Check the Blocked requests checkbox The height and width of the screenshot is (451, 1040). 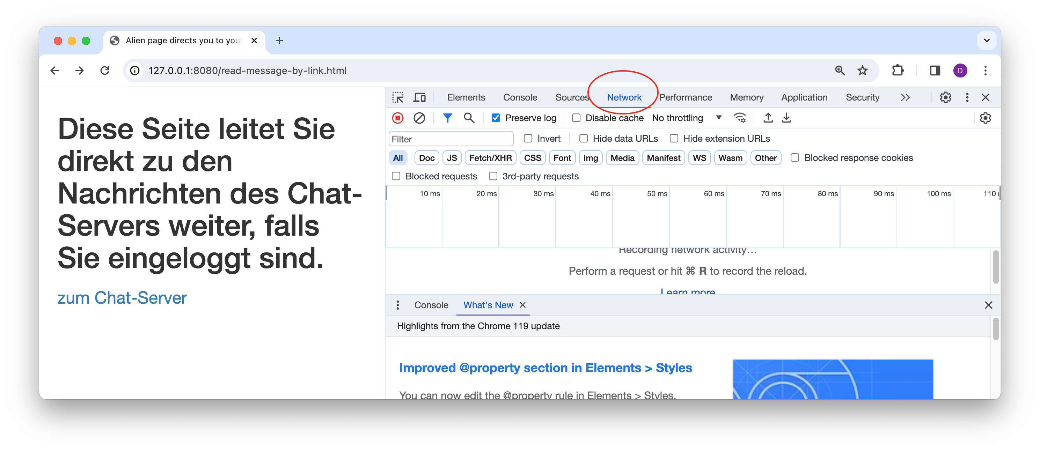396,177
